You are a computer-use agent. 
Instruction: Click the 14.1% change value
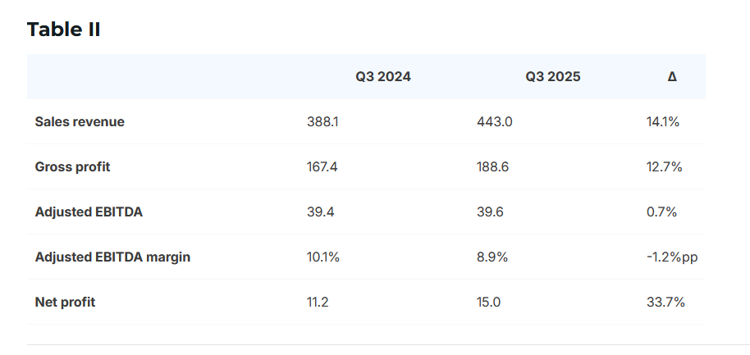(663, 122)
